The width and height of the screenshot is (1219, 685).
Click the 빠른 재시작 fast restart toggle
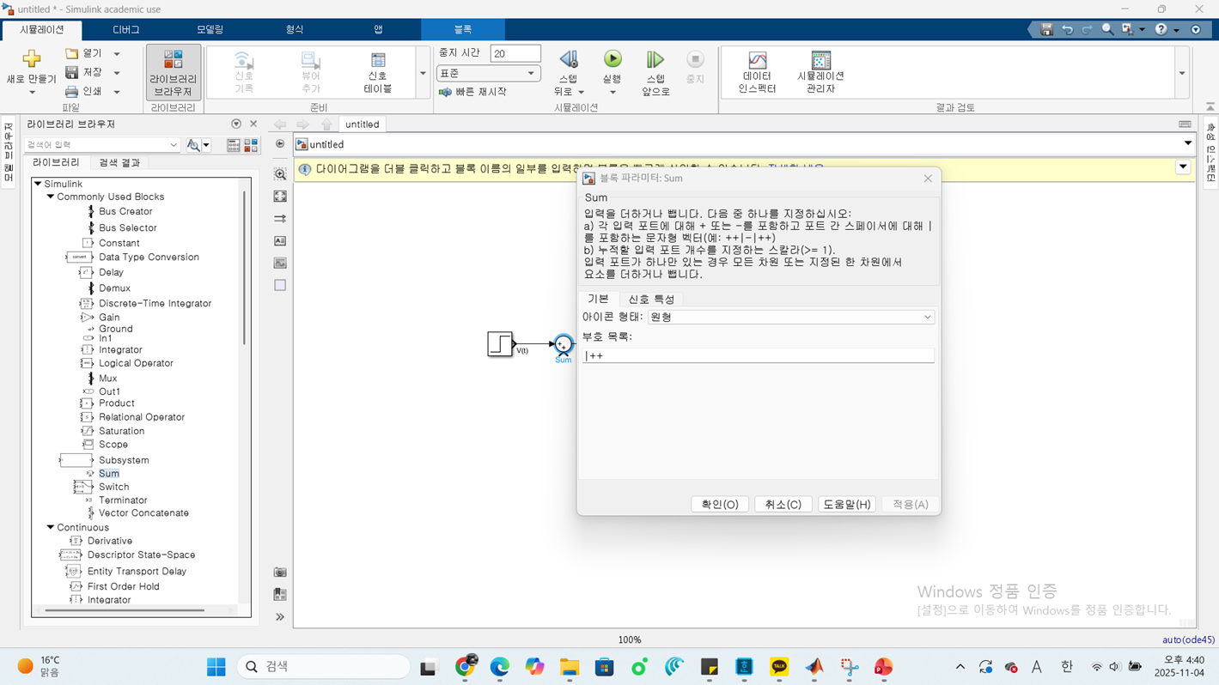click(472, 92)
